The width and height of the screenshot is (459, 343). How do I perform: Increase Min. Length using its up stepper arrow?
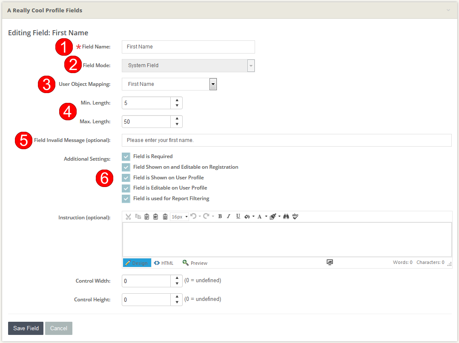[x=177, y=101]
